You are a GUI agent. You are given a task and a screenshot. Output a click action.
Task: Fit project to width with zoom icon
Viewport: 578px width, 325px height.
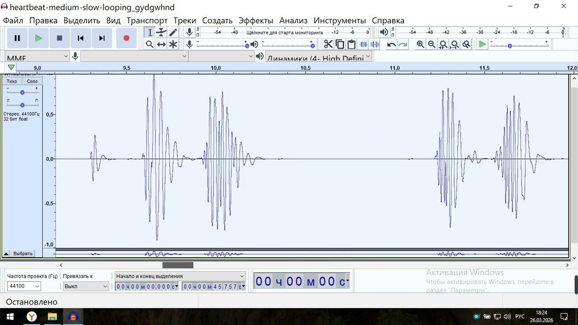pyautogui.click(x=455, y=44)
